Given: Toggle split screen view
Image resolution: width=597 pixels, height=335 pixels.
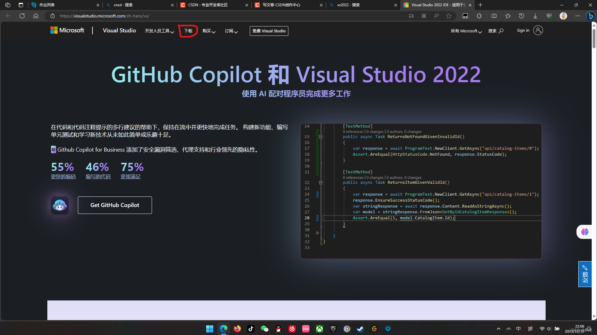Looking at the screenshot, I should point(494,16).
